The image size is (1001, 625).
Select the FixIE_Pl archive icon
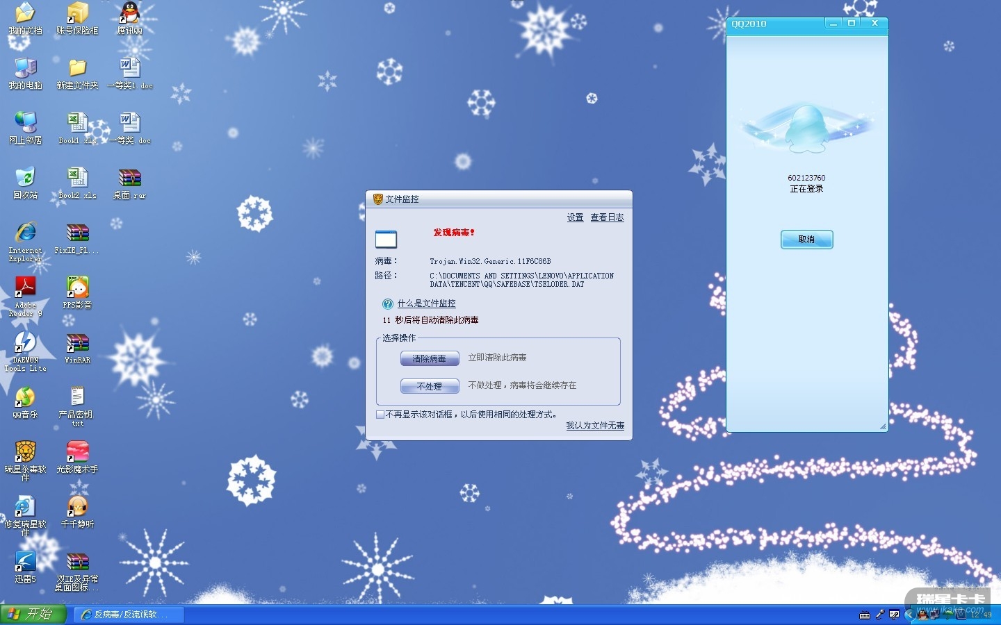tap(77, 238)
